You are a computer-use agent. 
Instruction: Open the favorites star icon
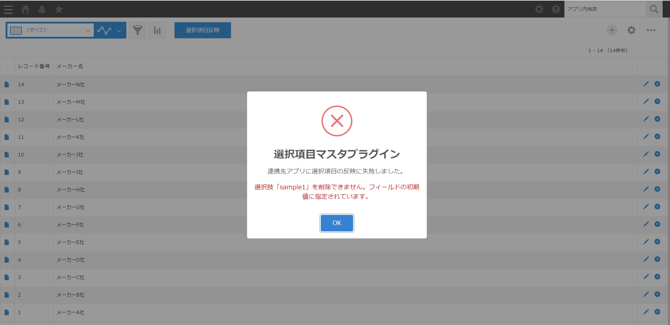click(x=59, y=9)
